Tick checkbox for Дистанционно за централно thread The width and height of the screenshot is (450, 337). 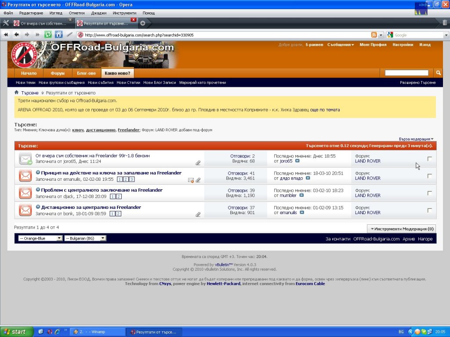430,210
